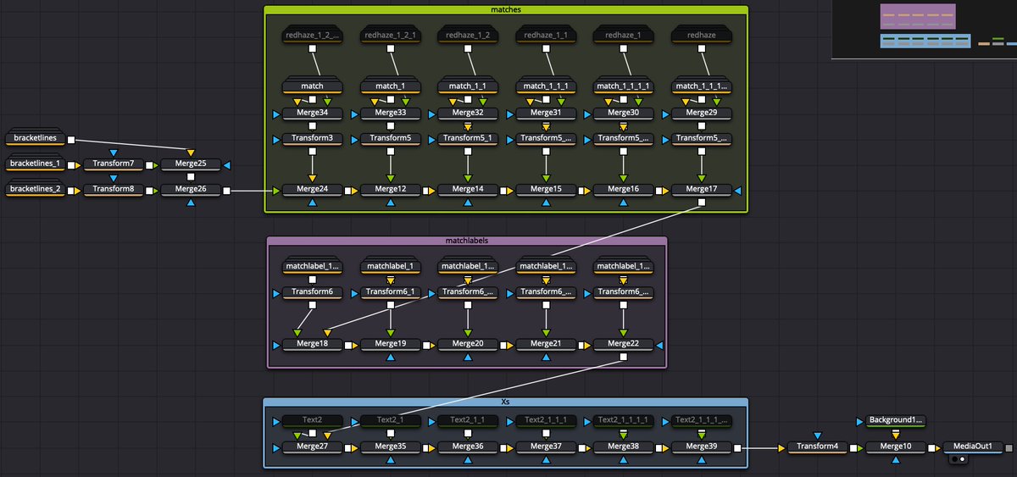This screenshot has width=1017, height=477.
Task: Select the Merge36 node
Action: point(468,446)
